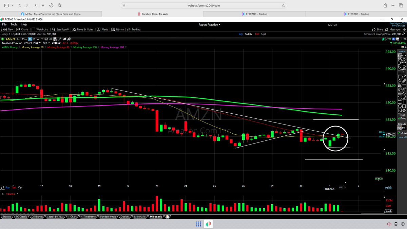The width and height of the screenshot is (407, 229).
Task: Open the Alerts panel
Action: click(103, 30)
